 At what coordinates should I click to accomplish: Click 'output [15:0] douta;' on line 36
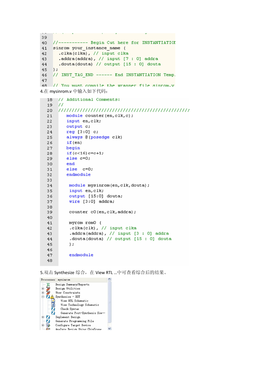point(96,196)
